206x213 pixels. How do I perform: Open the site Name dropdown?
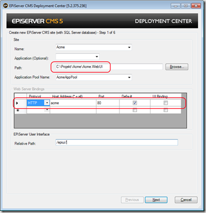(129, 47)
